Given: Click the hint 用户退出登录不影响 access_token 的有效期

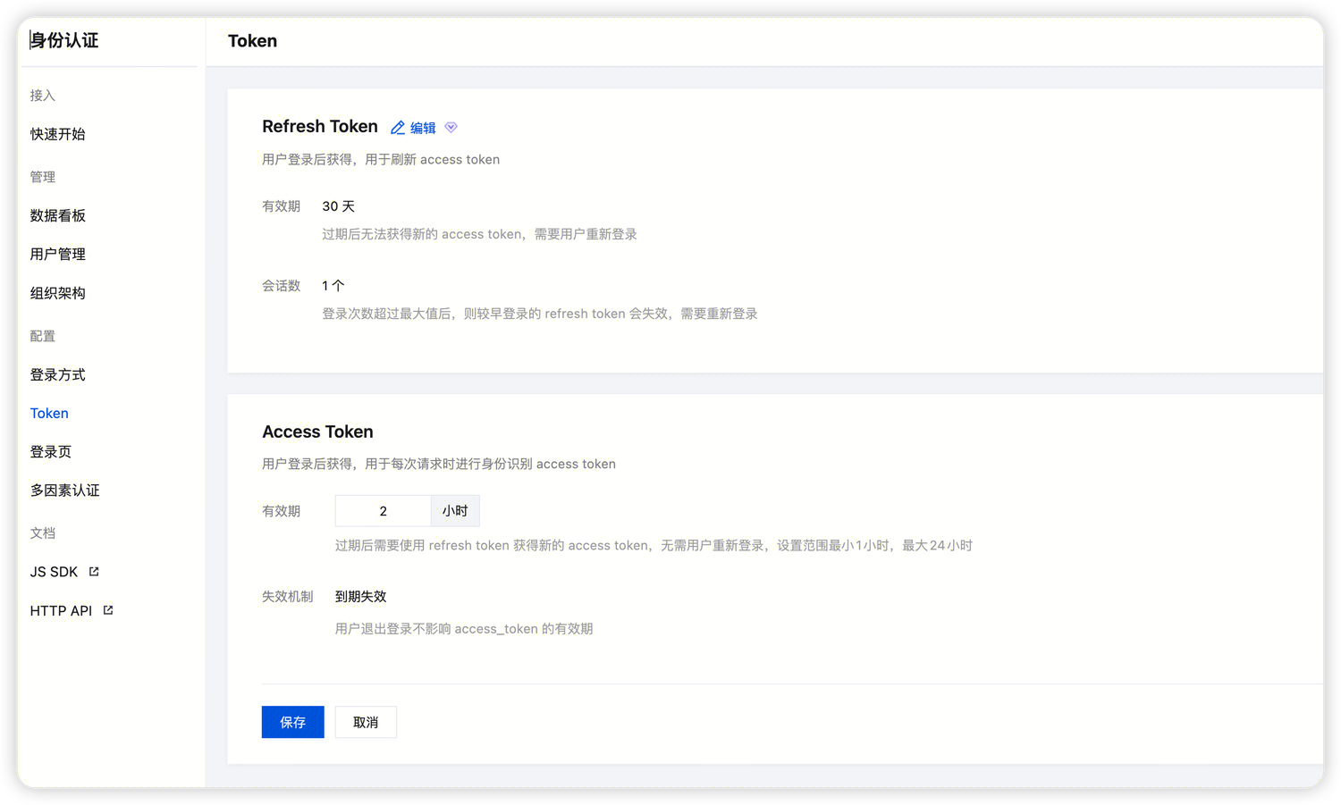Looking at the screenshot, I should tap(464, 629).
